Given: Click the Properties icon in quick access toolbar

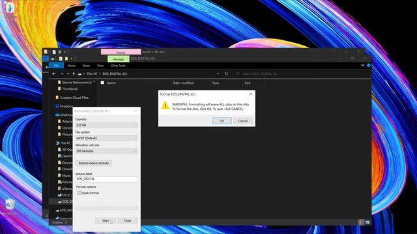Looking at the screenshot, I should pos(61,58).
